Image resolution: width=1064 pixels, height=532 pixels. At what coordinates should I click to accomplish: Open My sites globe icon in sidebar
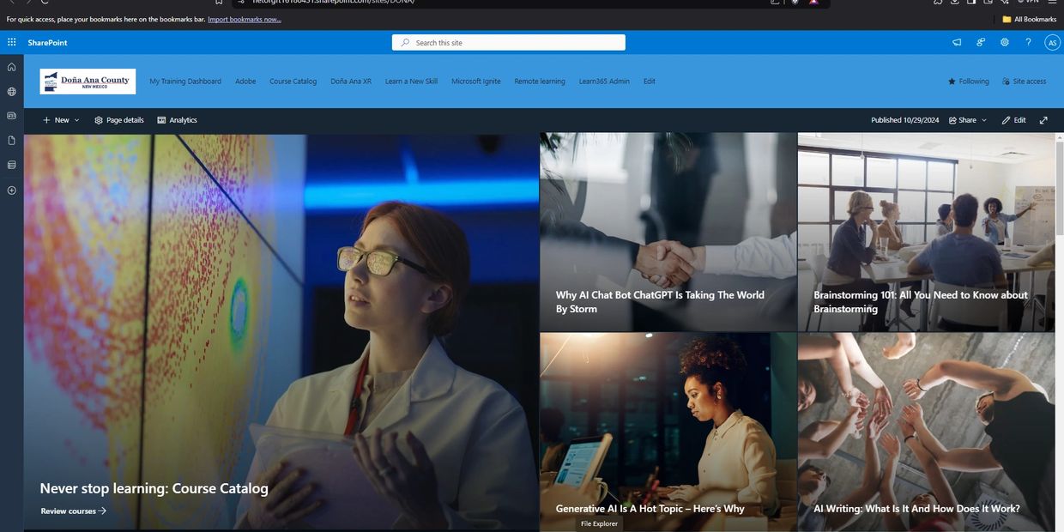coord(11,91)
